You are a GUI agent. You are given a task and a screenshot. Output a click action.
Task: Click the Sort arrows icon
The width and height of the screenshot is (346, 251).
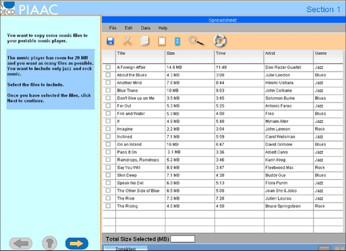(x=177, y=40)
